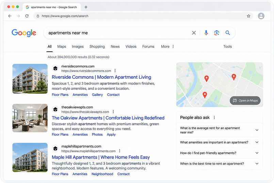
Task: Start voice search with the microphone icon
Action: click(x=206, y=33)
